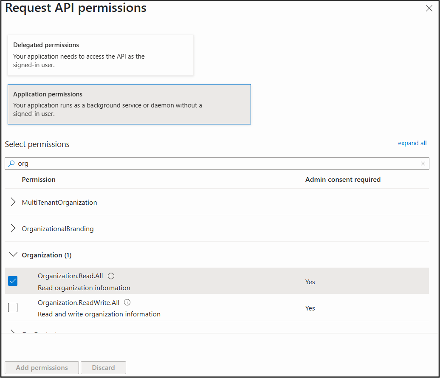Open info icon for Organization.ReadWrite.All
440x378 pixels.
pos(127,302)
